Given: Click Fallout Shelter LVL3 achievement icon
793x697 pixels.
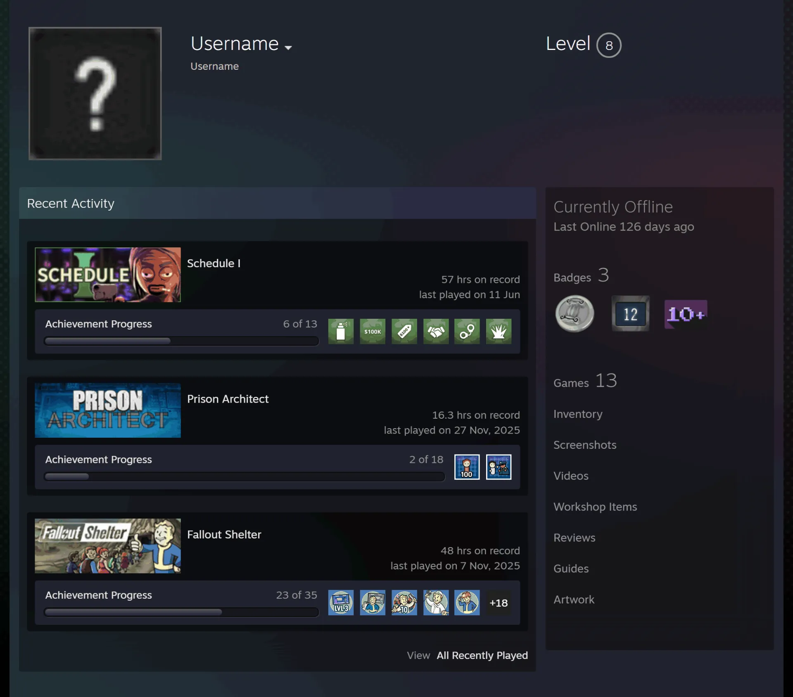Looking at the screenshot, I should click(x=341, y=602).
